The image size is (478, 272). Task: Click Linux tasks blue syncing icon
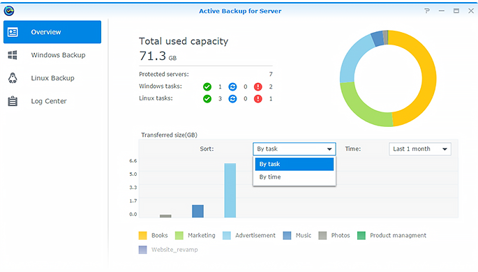[x=232, y=99]
